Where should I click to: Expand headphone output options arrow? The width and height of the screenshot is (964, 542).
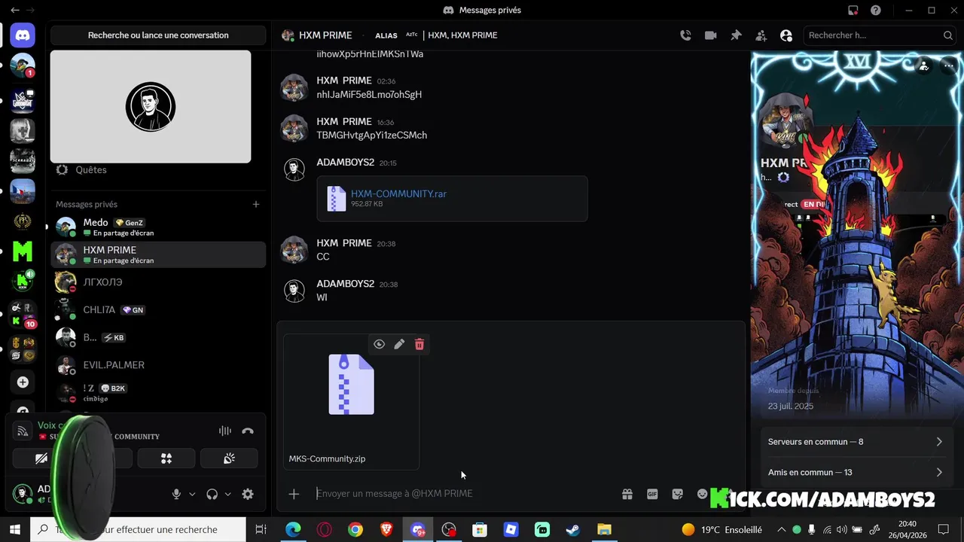[227, 495]
